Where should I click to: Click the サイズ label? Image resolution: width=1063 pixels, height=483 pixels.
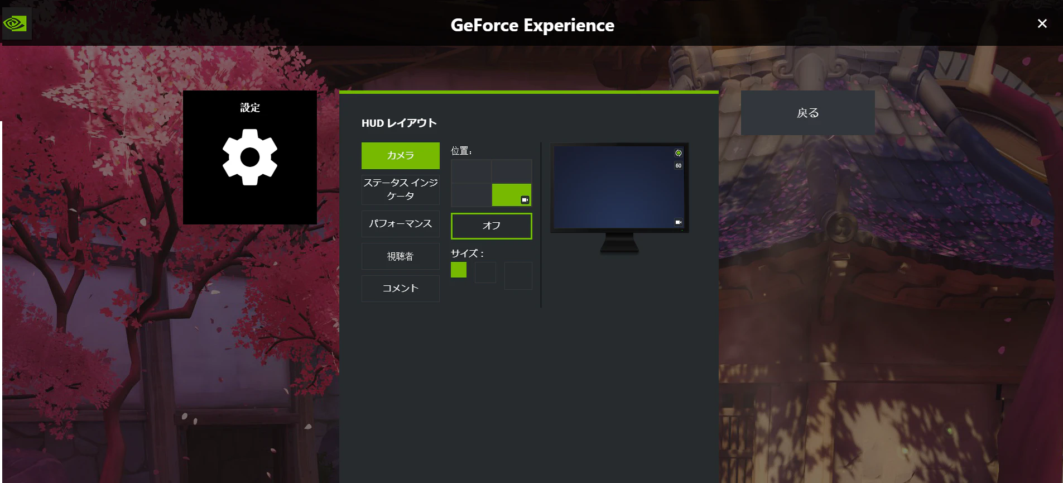point(467,254)
